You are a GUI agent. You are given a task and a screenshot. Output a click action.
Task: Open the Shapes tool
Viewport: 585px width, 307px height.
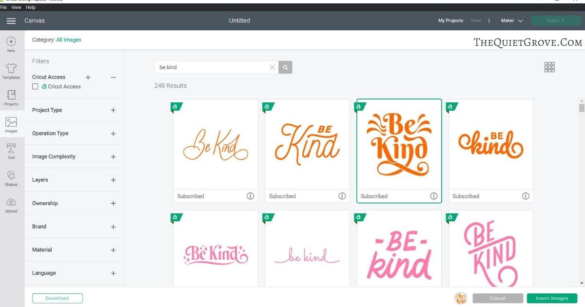11,178
